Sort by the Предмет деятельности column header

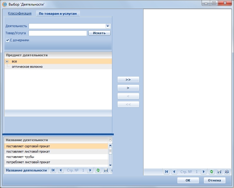pos(58,55)
